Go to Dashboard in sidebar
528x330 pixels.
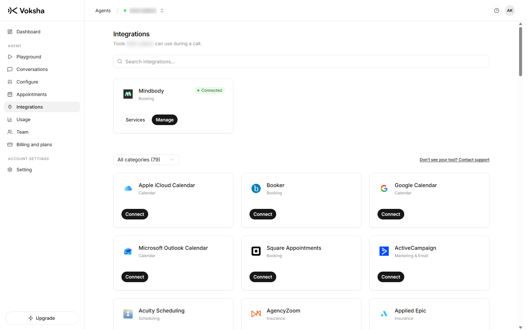42,32
